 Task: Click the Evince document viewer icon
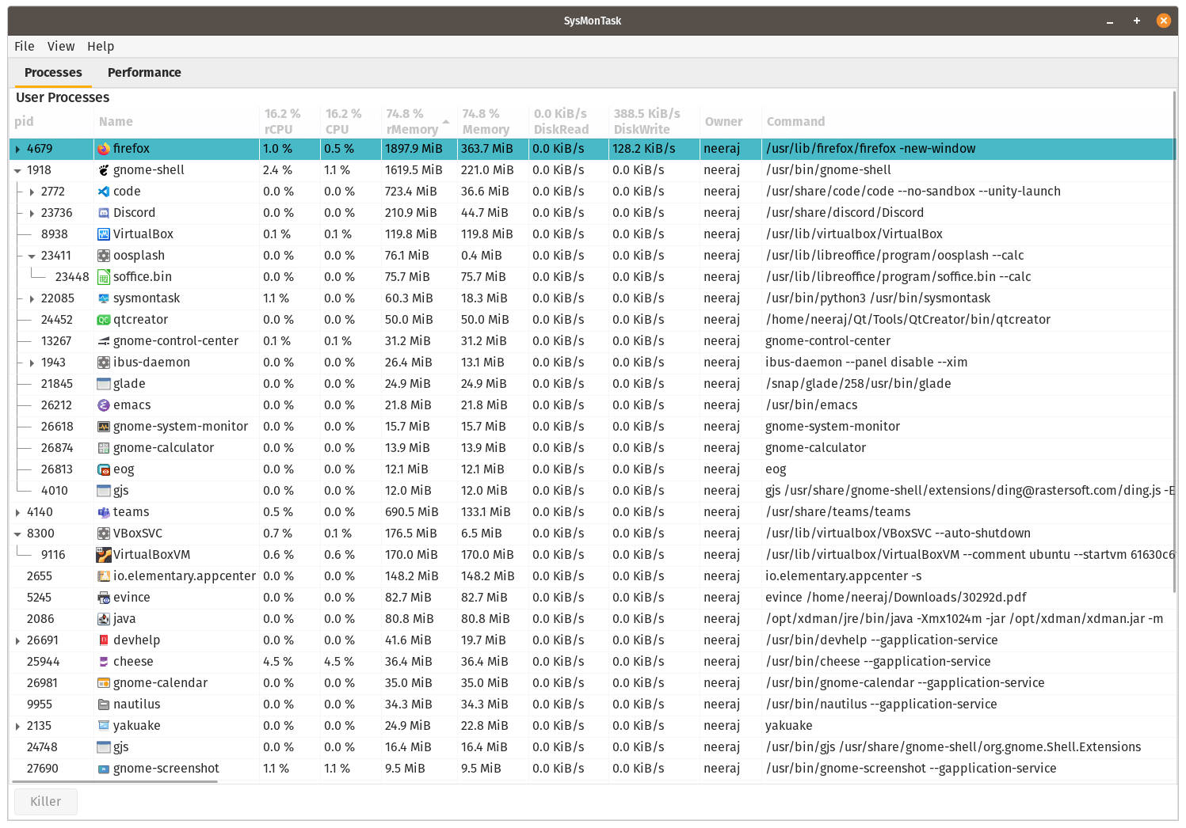tap(103, 597)
